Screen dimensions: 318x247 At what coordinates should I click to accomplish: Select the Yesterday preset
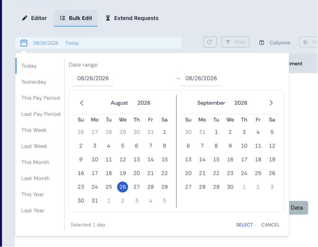[x=34, y=82]
